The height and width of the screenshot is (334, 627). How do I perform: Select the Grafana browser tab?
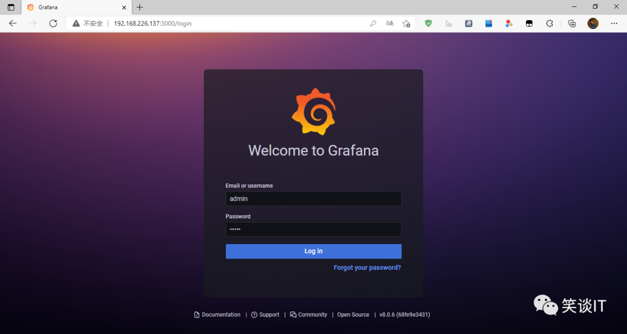(76, 7)
